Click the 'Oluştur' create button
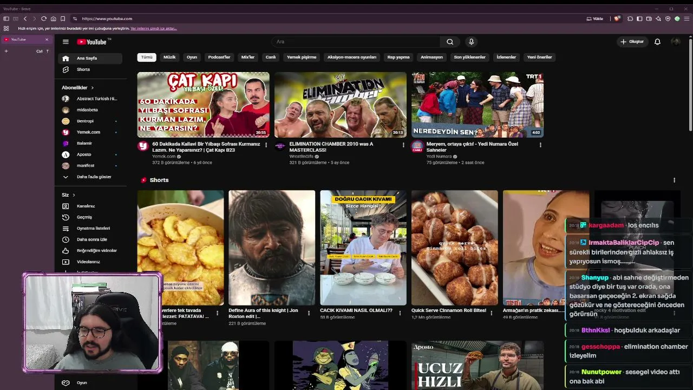The width and height of the screenshot is (693, 390). coord(632,42)
